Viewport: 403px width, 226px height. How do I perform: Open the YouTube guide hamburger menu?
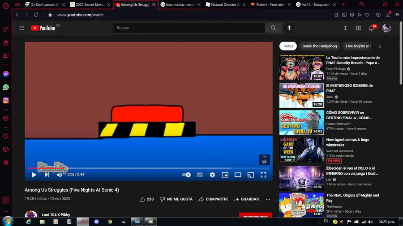pos(21,28)
